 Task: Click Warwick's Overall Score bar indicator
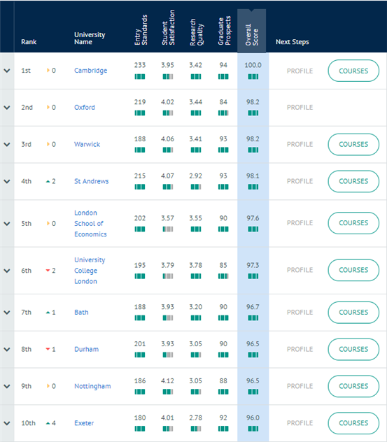coord(253,150)
